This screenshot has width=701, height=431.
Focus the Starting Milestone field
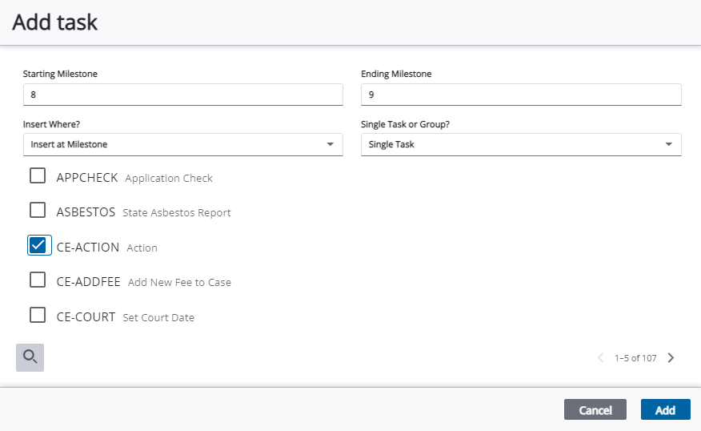182,95
